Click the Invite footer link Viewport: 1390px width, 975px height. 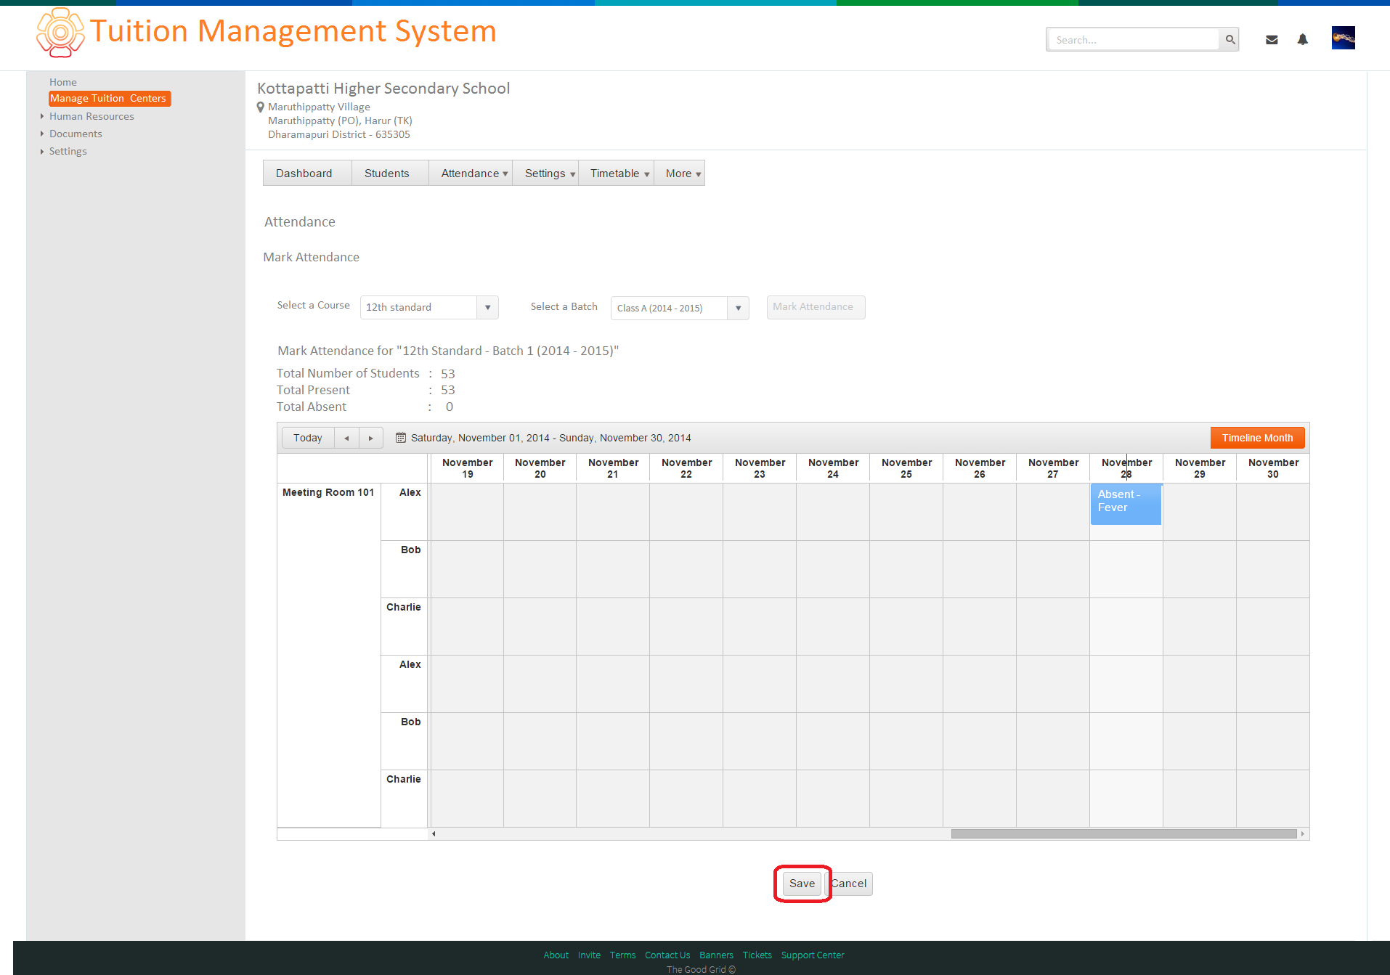coord(589,955)
